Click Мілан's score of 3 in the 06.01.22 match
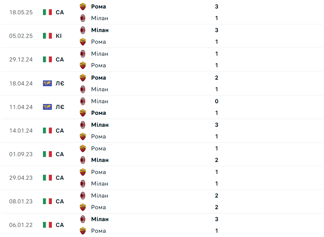This screenshot has height=237, width=324. 216,219
